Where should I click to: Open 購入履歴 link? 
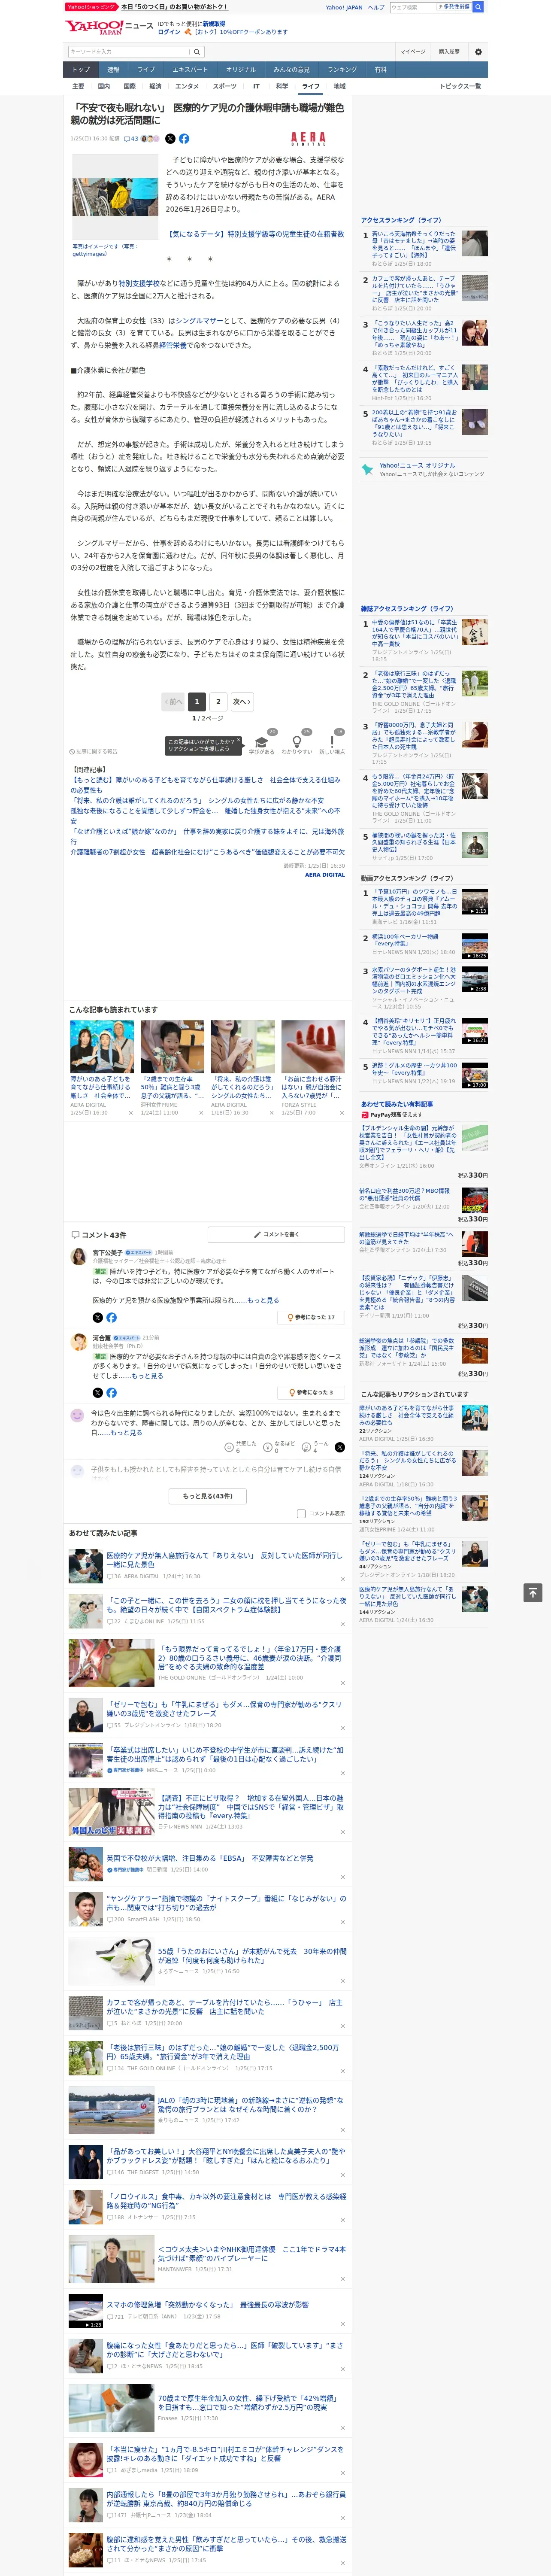pyautogui.click(x=449, y=51)
